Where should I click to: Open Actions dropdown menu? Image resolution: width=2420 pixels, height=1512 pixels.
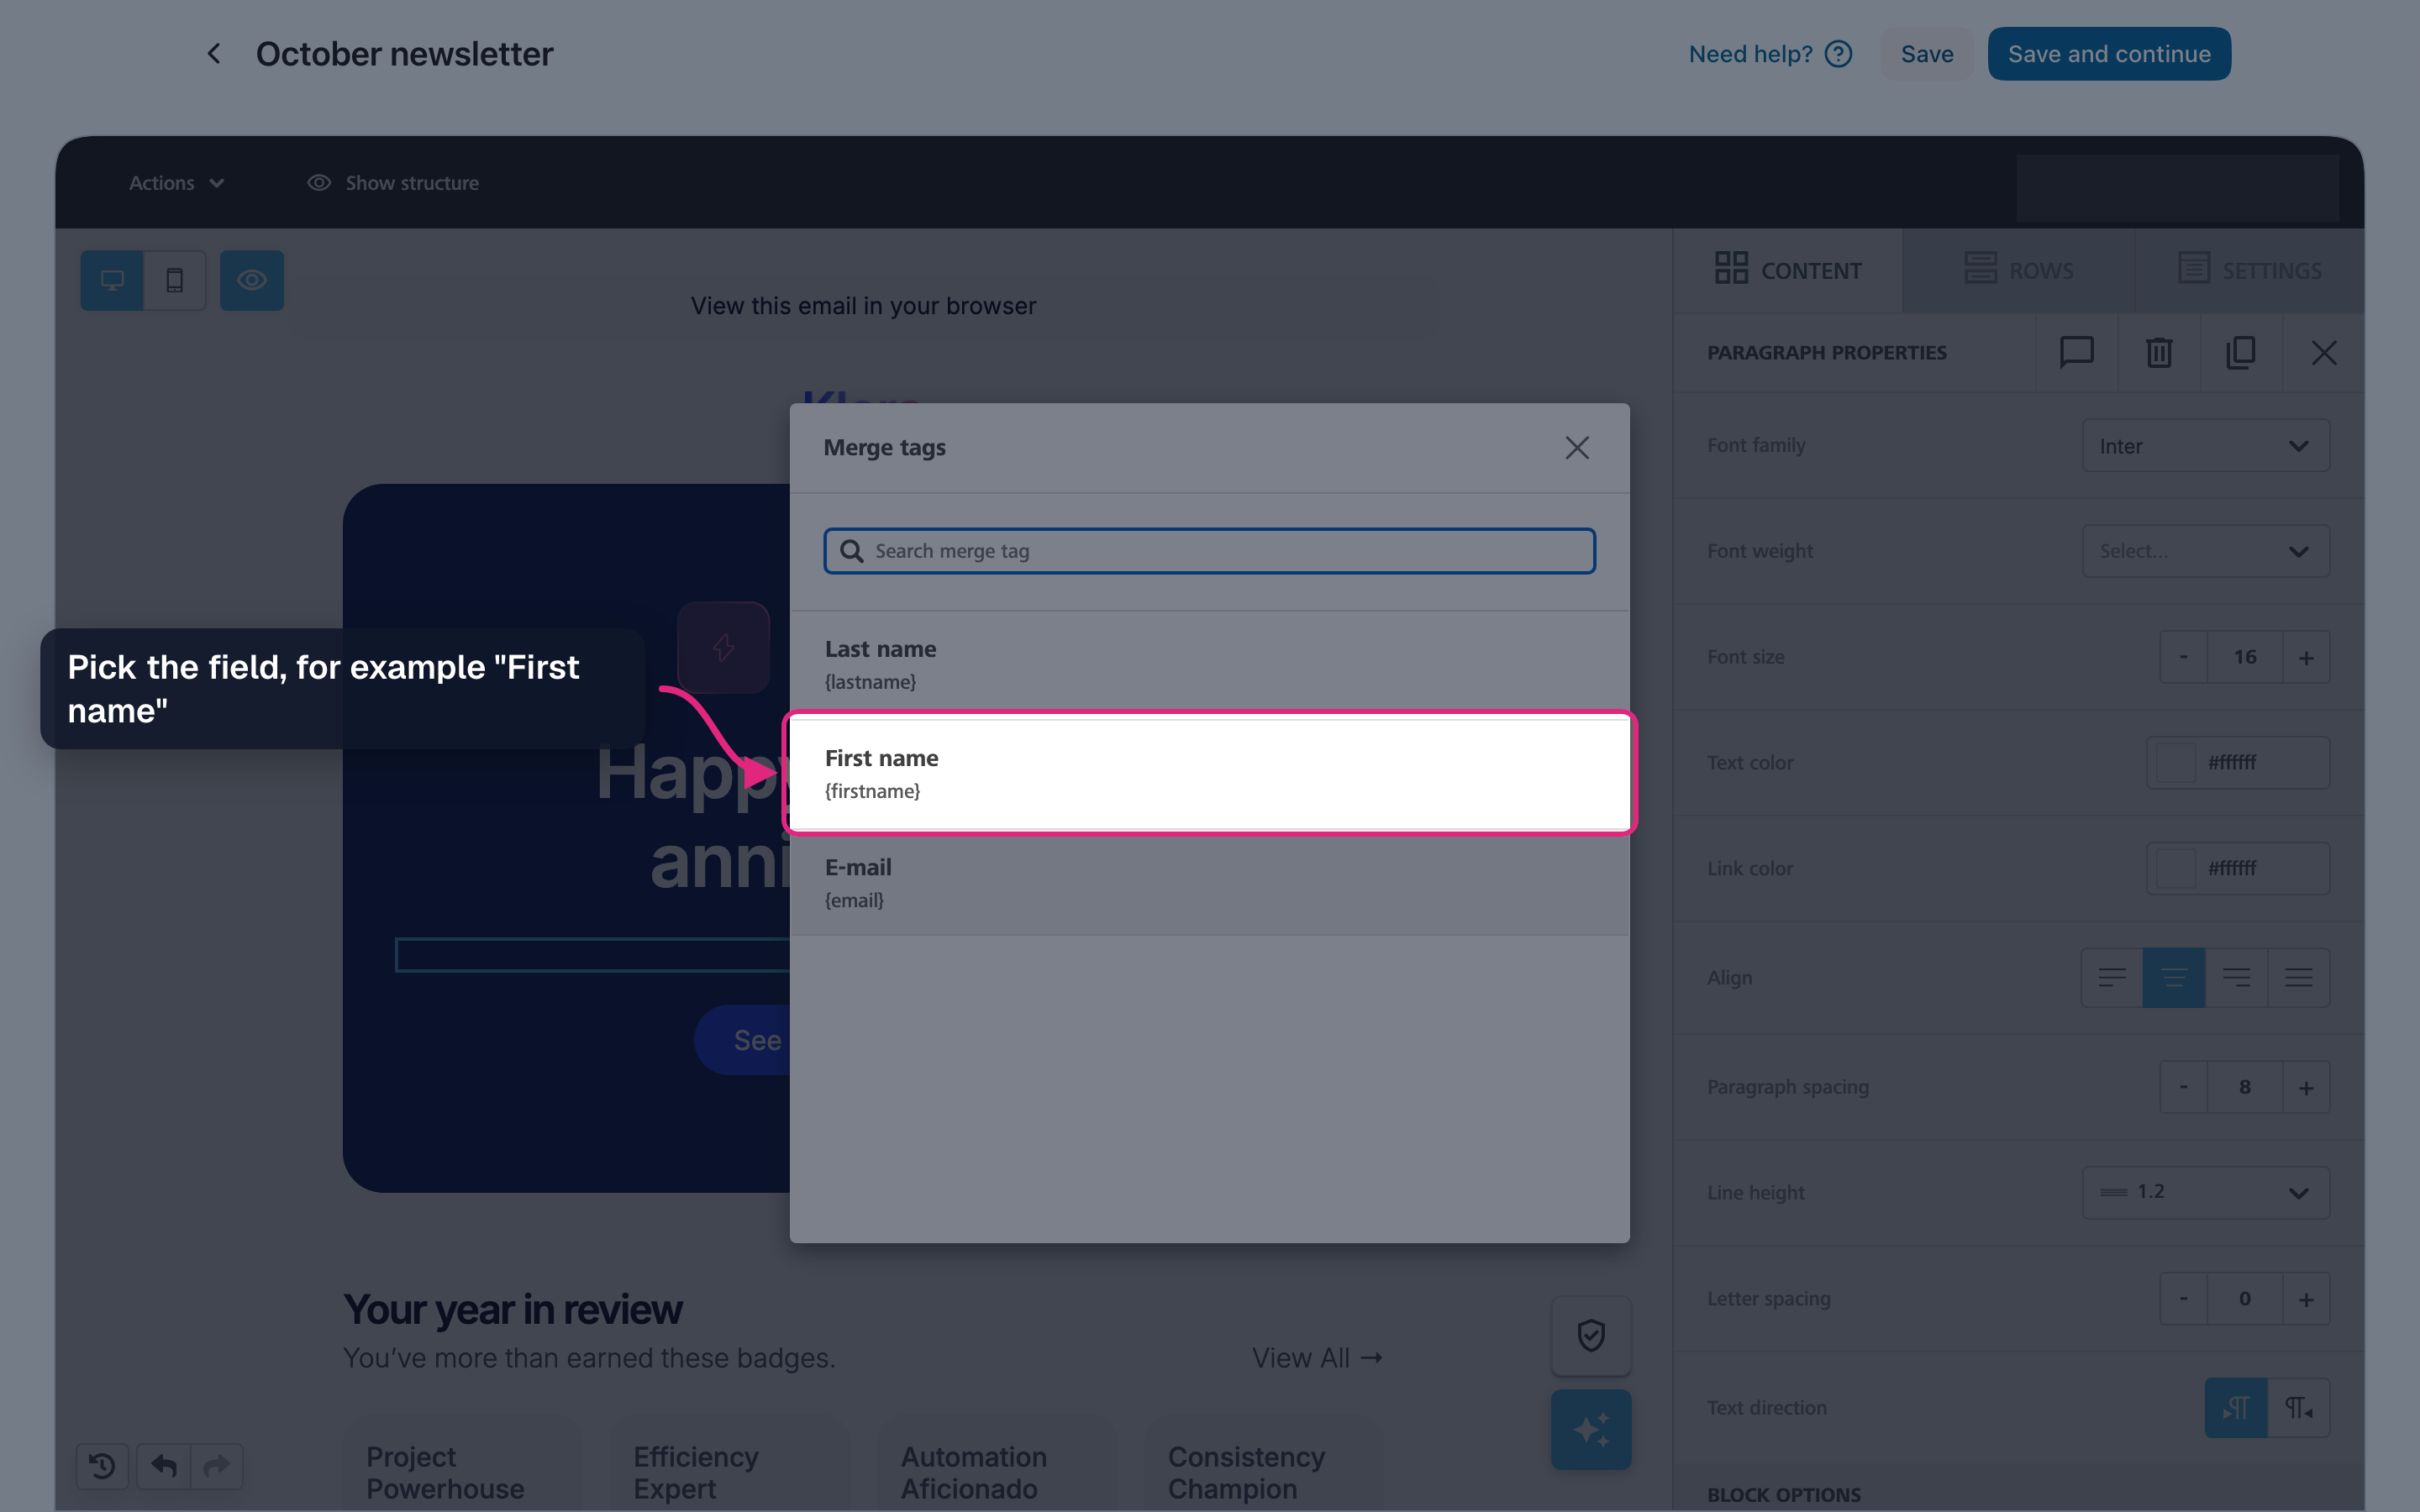click(x=176, y=183)
